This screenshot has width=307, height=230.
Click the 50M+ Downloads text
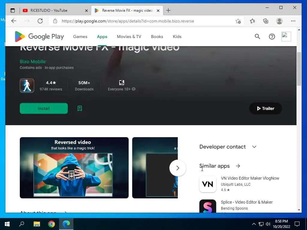pos(84,86)
